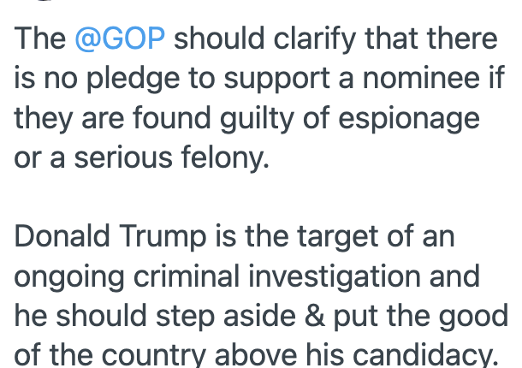Click the word "The" before @GOP

tap(39, 39)
